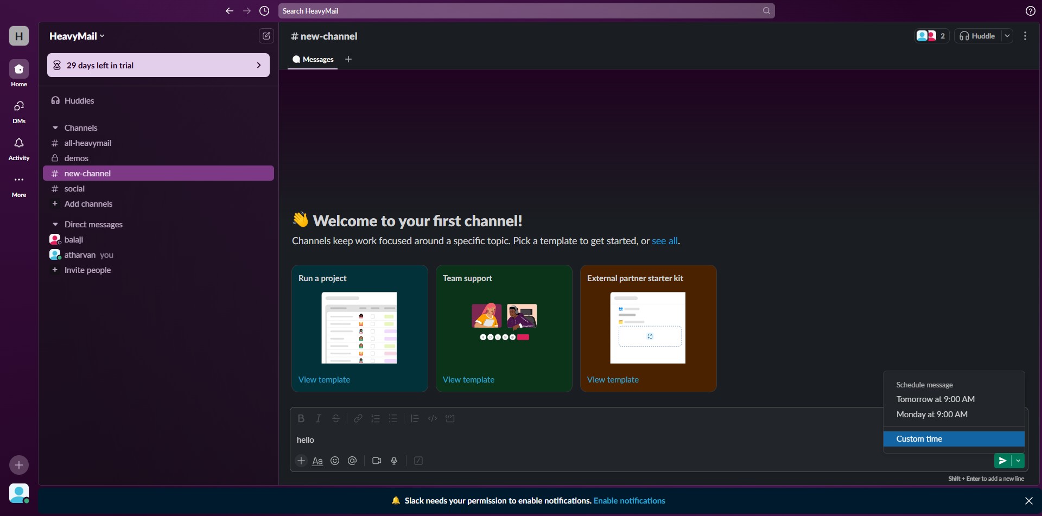Viewport: 1042px width, 516px height.
Task: View template for External partner starter kit
Action: tap(613, 380)
